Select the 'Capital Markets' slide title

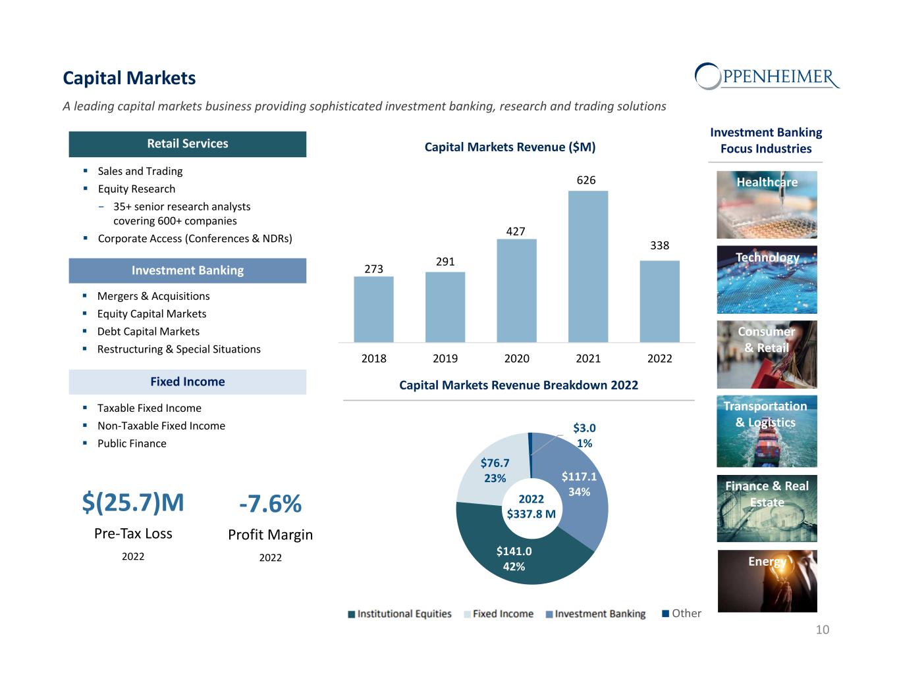click(129, 78)
